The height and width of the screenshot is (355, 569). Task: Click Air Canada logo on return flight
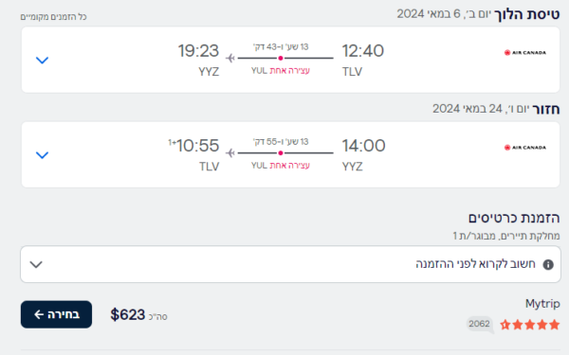pyautogui.click(x=524, y=148)
